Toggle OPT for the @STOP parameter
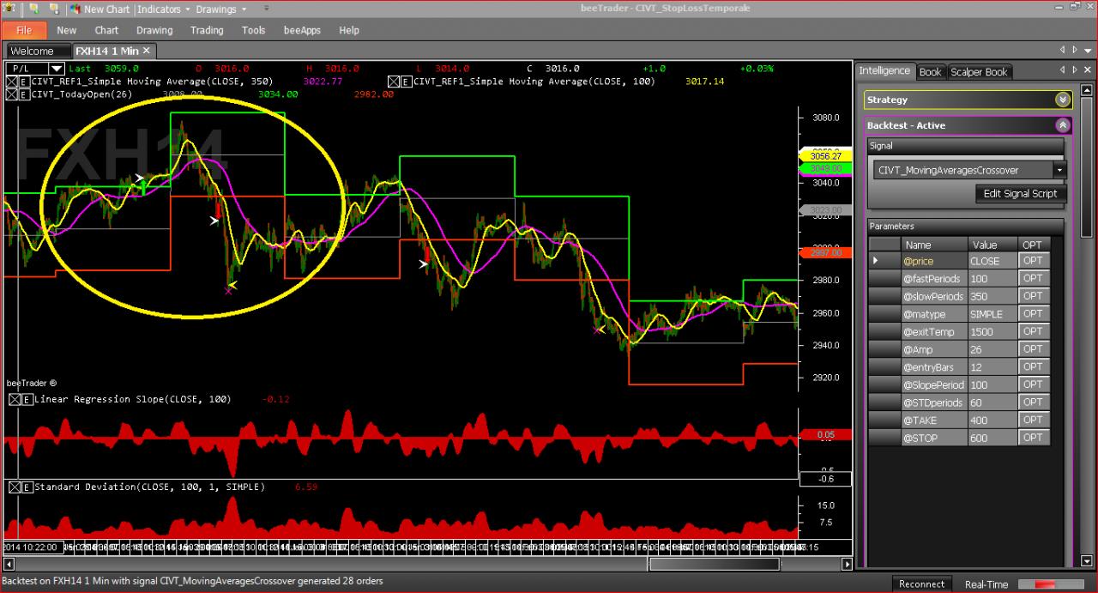The height and width of the screenshot is (593, 1098). pyautogui.click(x=1033, y=438)
